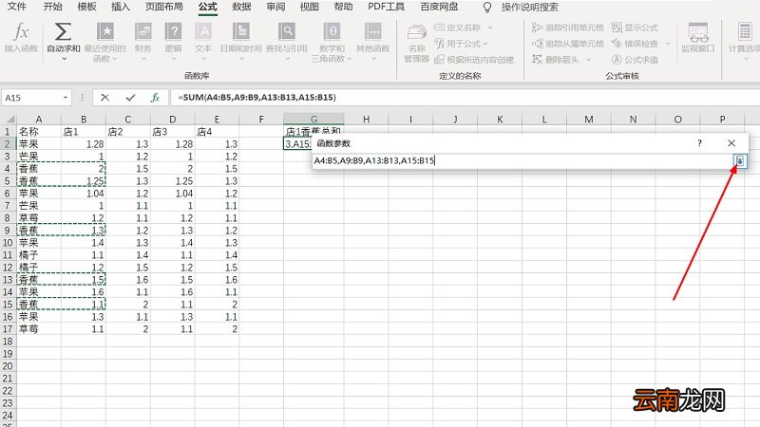Select row 15 header

coord(8,305)
